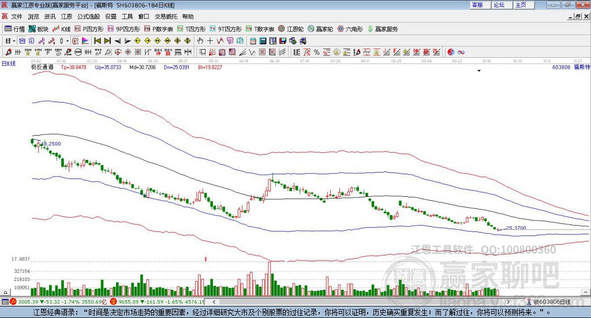Open the 9T四方形 tool
The width and height of the screenshot is (591, 318).
(x=226, y=29)
